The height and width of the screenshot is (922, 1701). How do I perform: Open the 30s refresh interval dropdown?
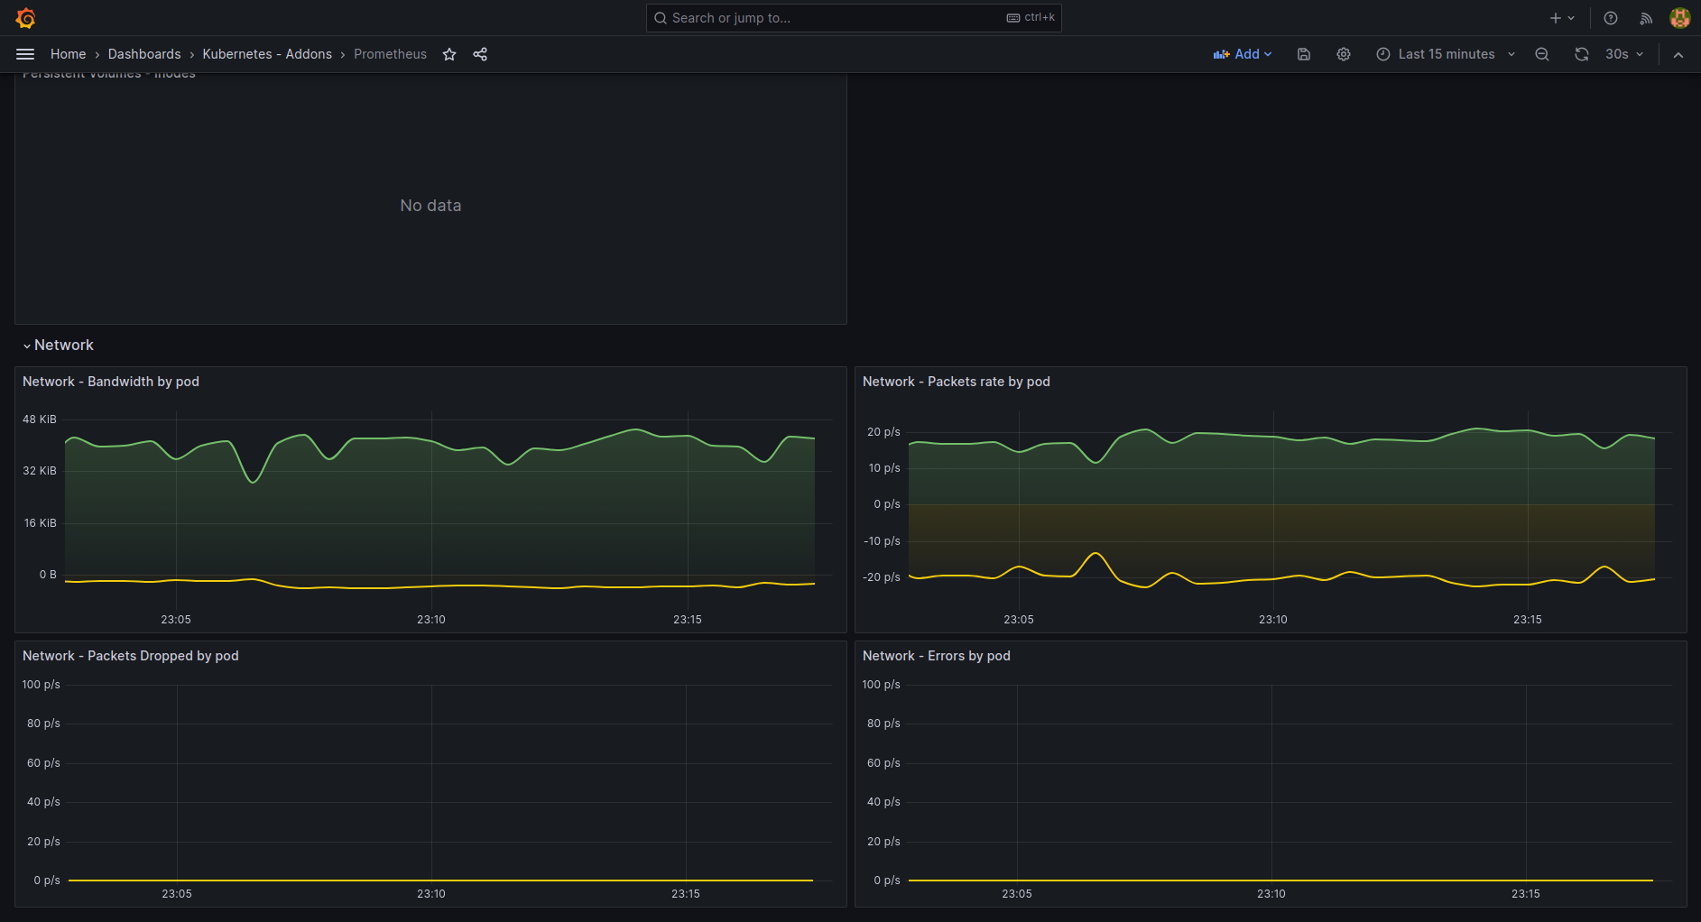1624,54
